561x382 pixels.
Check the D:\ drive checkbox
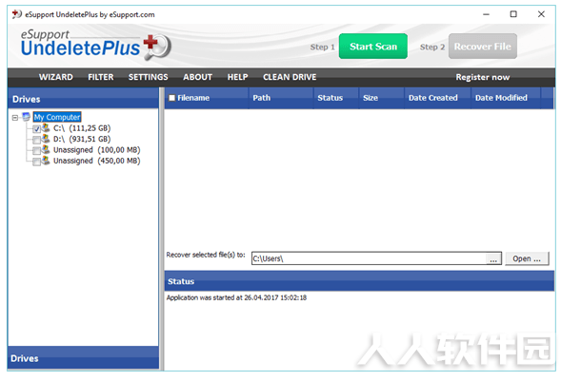pyautogui.click(x=36, y=140)
